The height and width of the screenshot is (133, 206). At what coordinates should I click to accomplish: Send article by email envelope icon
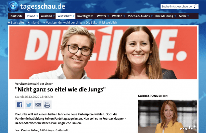click(38, 105)
